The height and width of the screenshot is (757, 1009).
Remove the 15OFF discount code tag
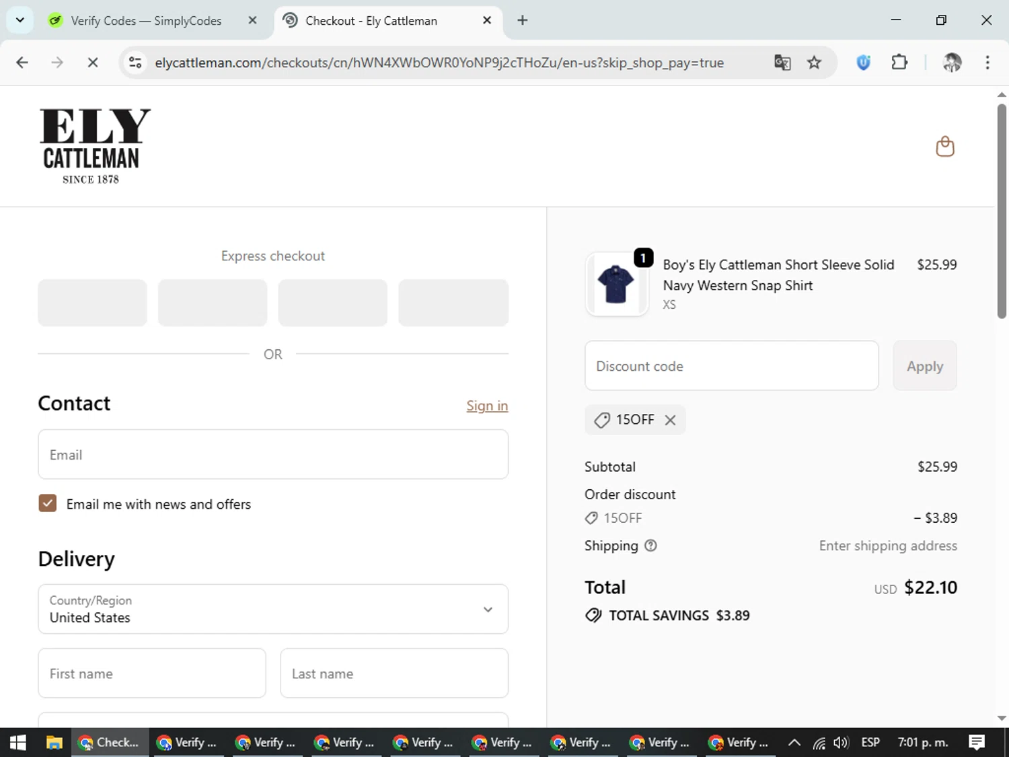[x=670, y=420]
